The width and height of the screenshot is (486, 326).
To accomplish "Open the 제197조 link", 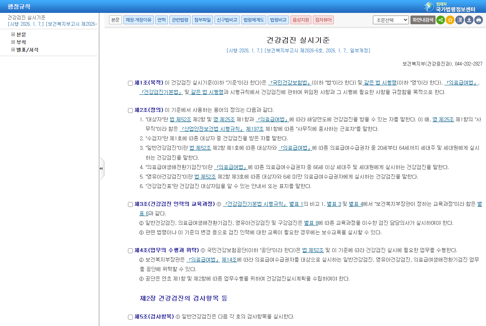I will click(255, 129).
